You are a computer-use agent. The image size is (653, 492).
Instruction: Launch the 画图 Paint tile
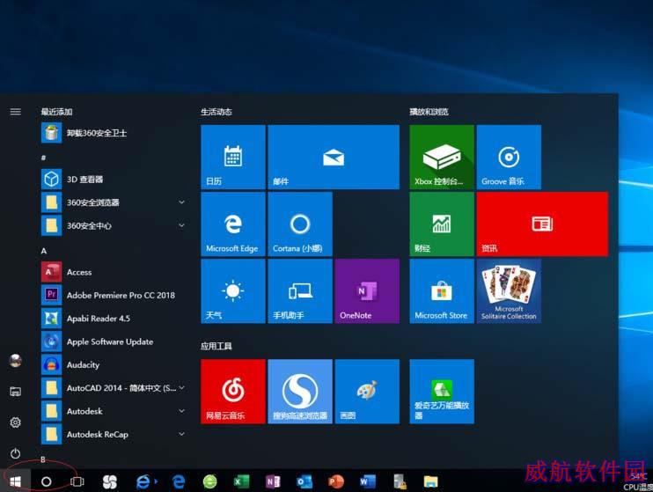point(367,391)
